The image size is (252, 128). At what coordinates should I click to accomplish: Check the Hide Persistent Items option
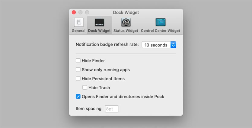[78, 78]
